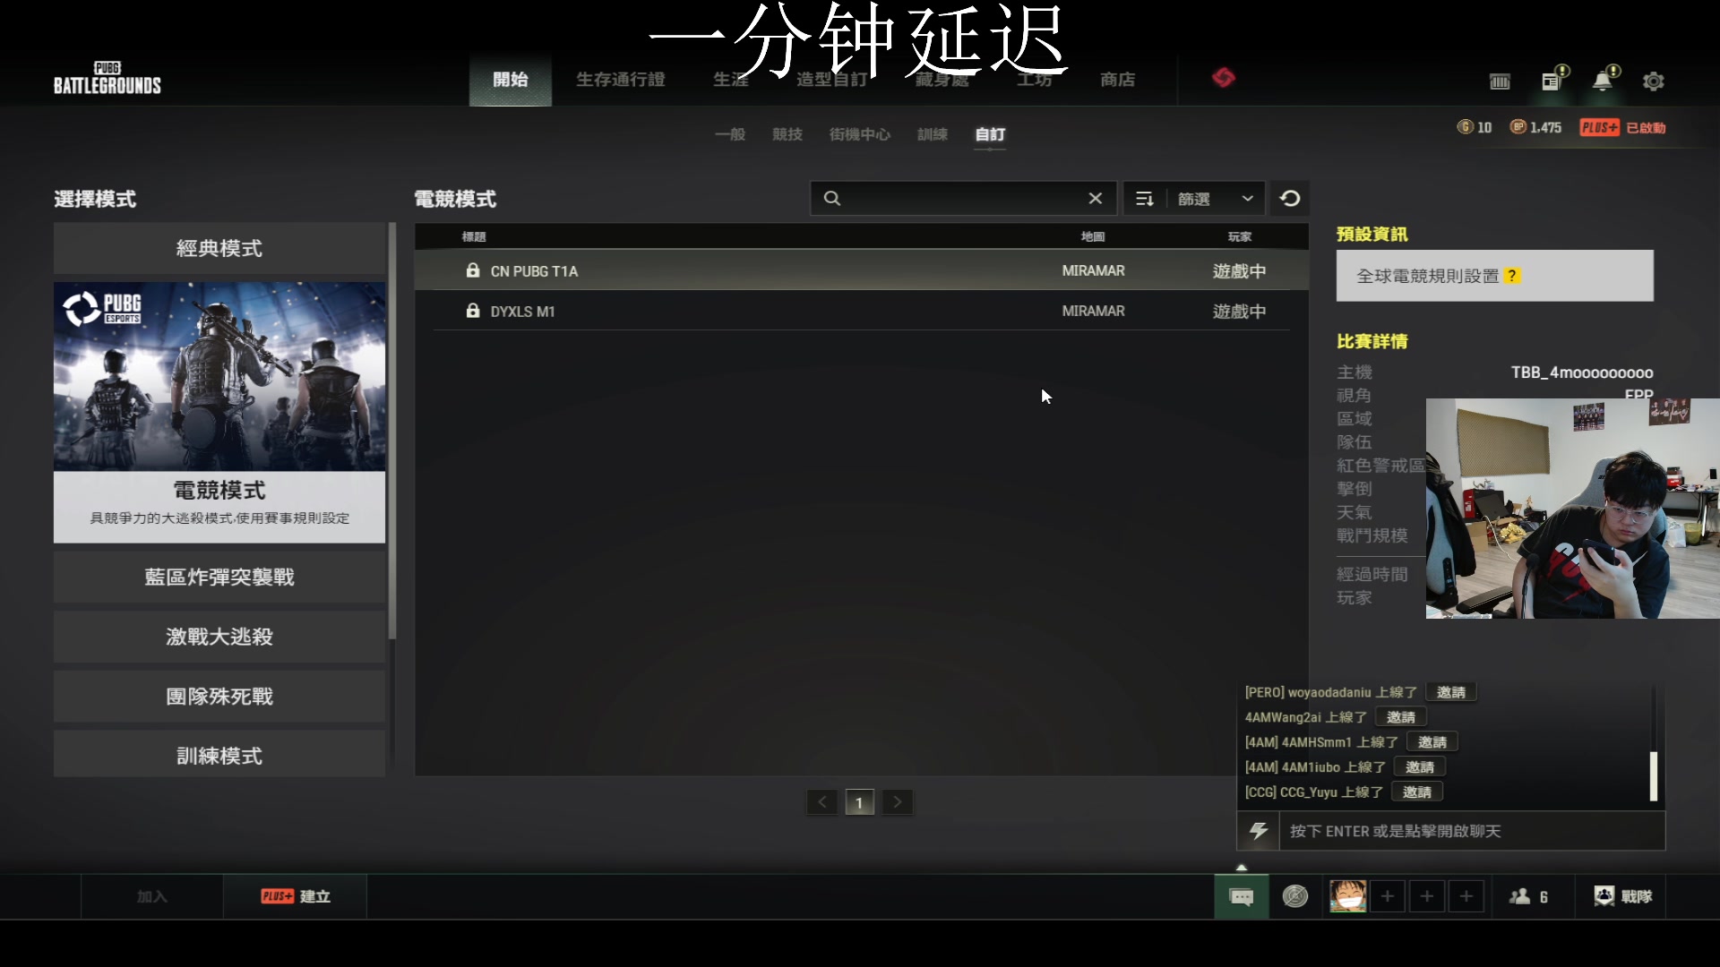
Task: Open the notifications bell icon
Action: (x=1604, y=80)
